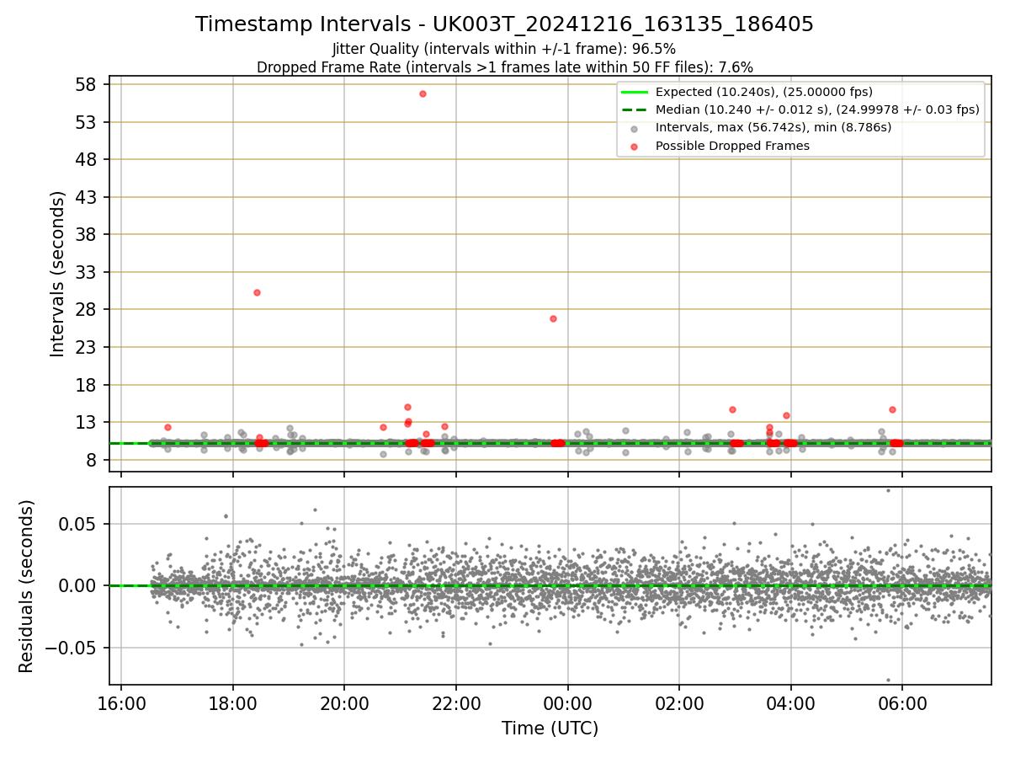Click the 'Residuals (seconds)' y-axis label
Image resolution: width=1010 pixels, height=758 pixels.
27,586
